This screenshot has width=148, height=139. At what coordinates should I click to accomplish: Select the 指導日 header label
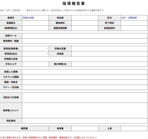11,18
